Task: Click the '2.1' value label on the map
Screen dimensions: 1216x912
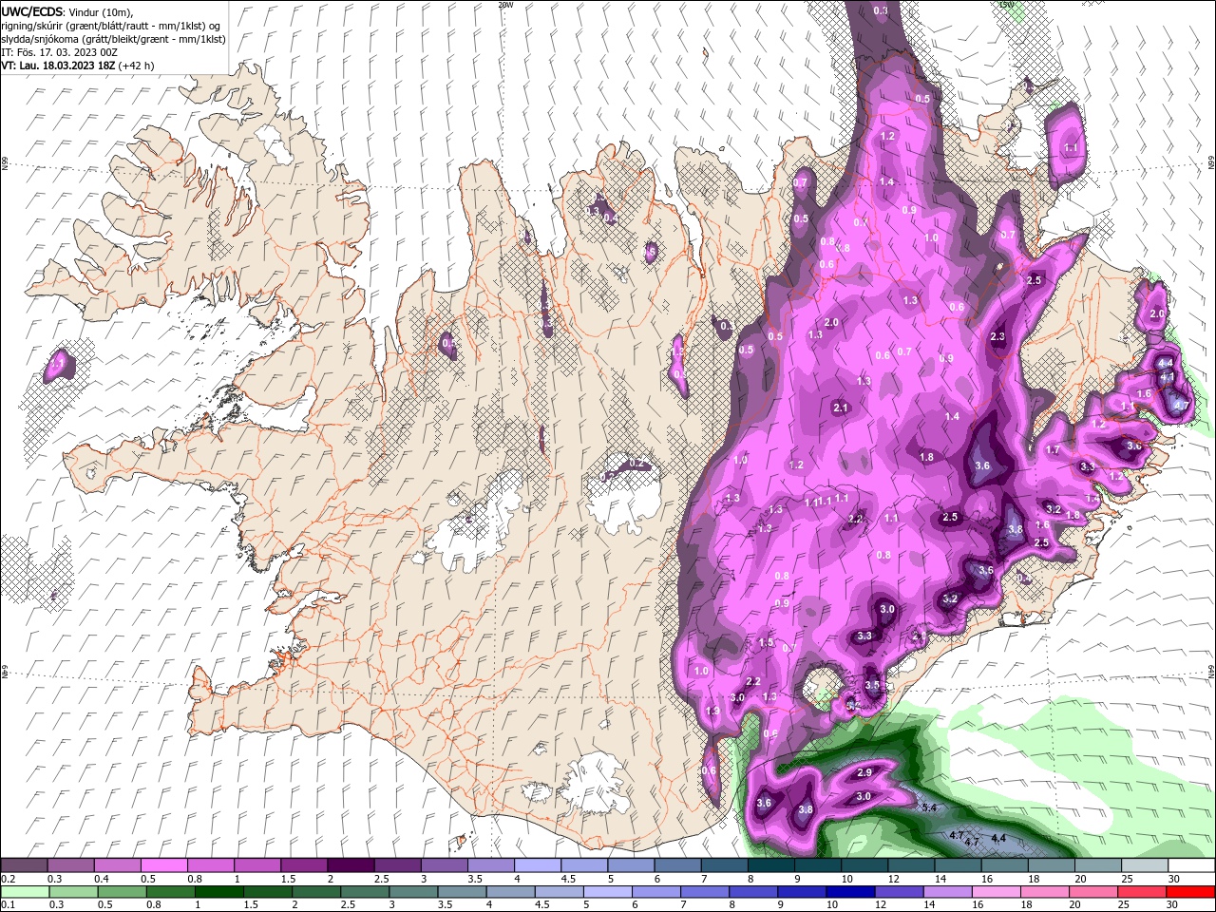Action: [840, 408]
